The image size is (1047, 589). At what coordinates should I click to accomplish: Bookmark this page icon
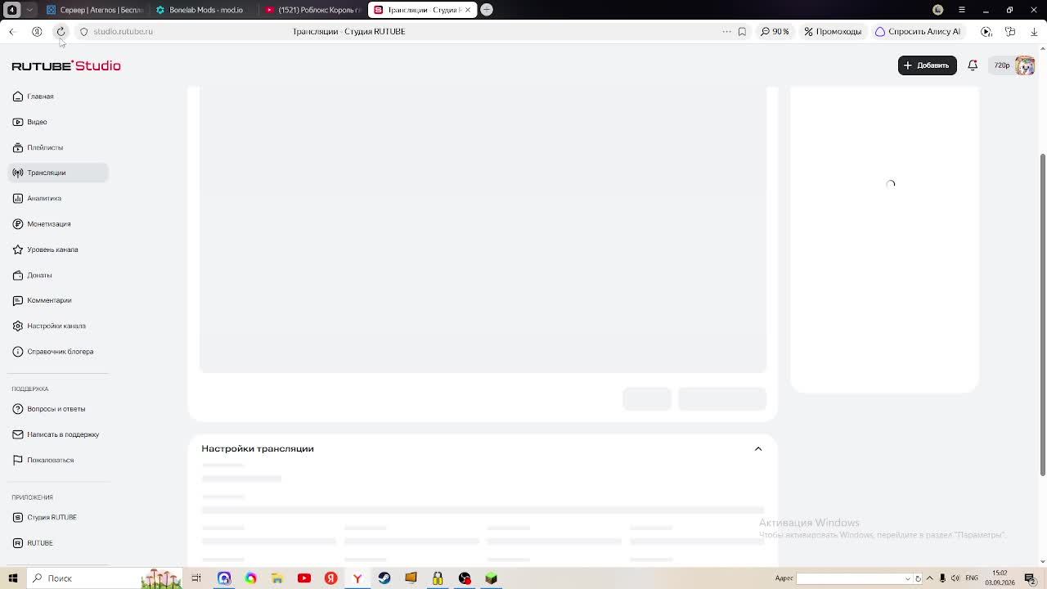[x=742, y=31]
